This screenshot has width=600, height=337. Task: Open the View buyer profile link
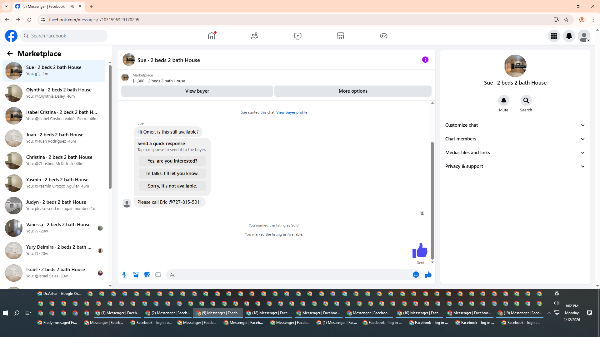292,112
